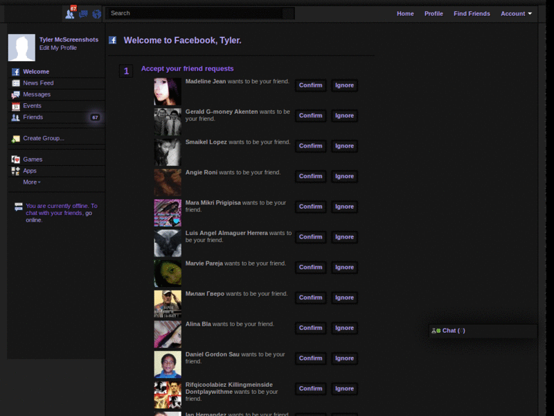Click the Friends sidebar icon

15,117
